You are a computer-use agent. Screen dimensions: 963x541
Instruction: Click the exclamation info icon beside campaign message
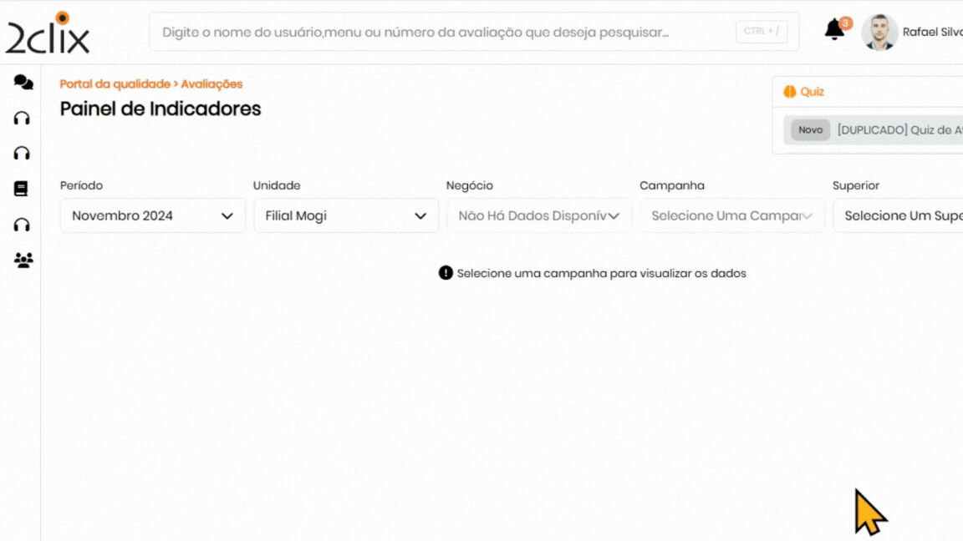coord(446,273)
